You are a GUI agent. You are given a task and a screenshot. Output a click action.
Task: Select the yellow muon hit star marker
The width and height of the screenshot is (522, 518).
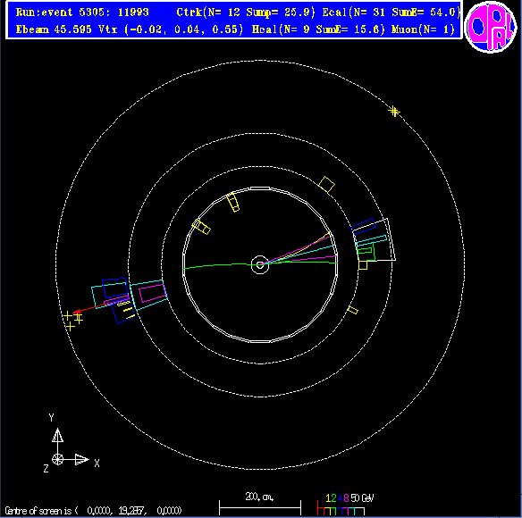point(394,111)
